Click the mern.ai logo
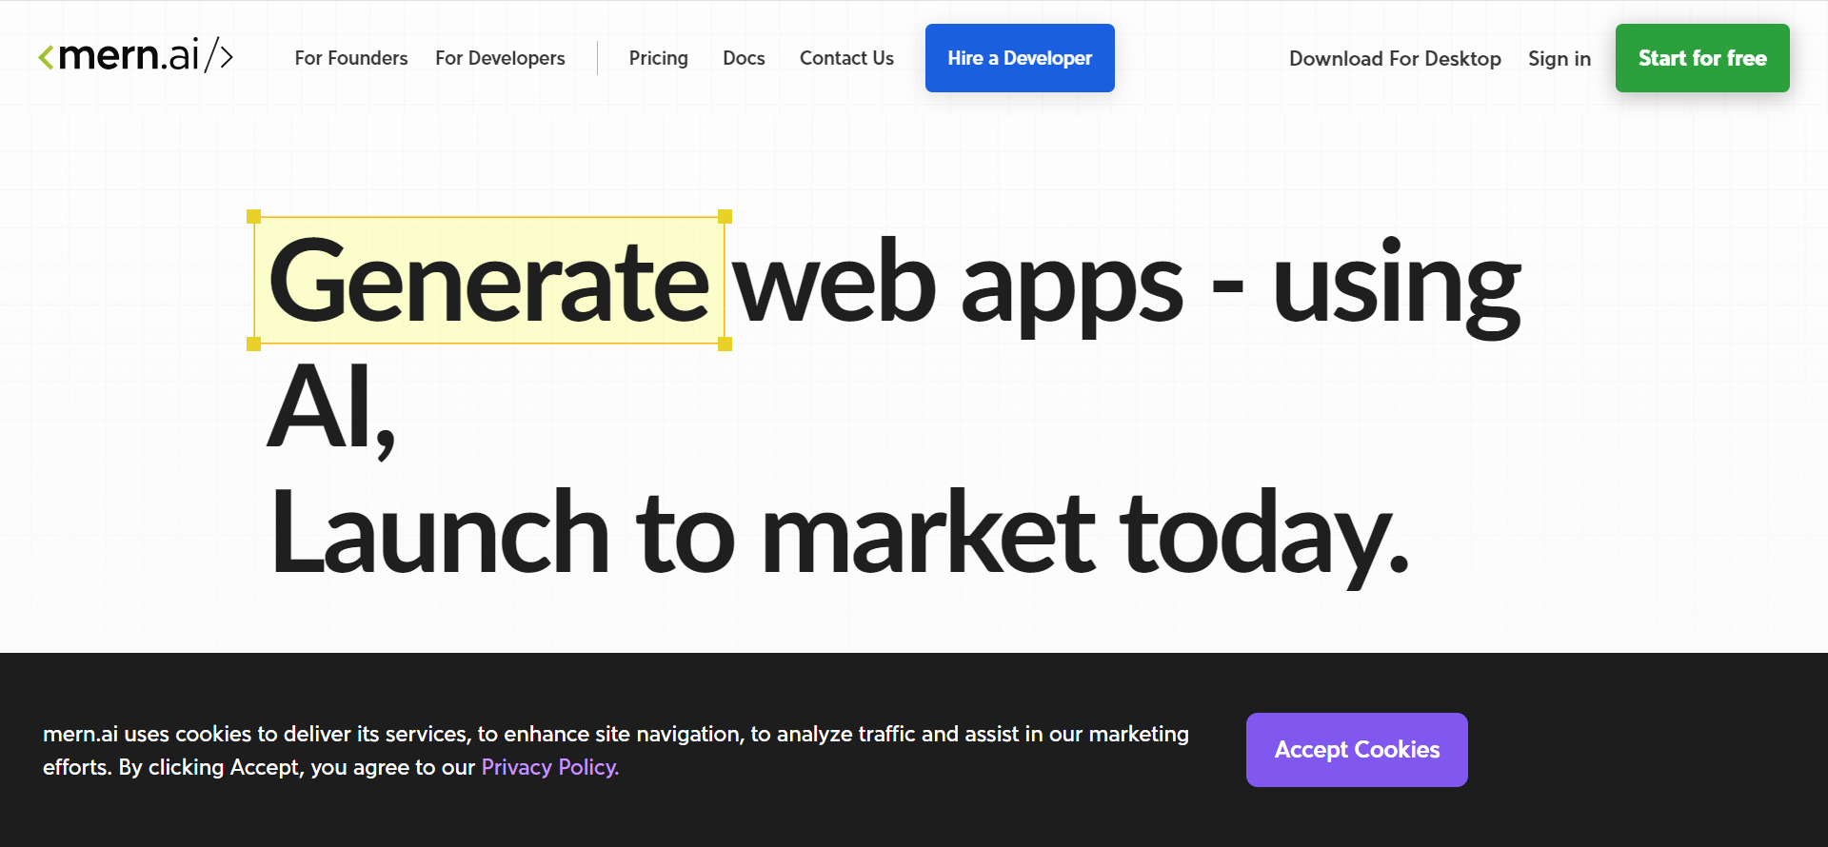Viewport: 1828px width, 847px height. 135,57
